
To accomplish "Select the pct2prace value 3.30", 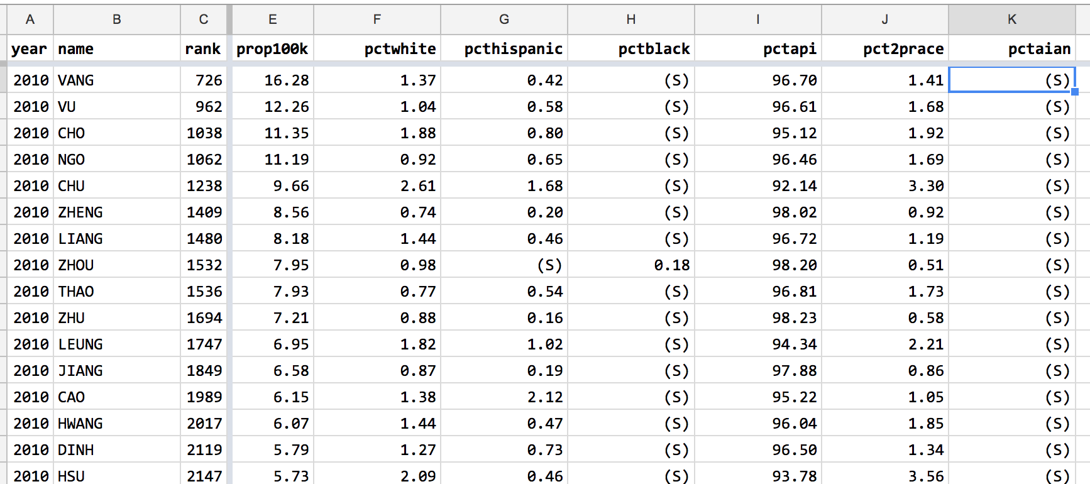I will tap(885, 185).
